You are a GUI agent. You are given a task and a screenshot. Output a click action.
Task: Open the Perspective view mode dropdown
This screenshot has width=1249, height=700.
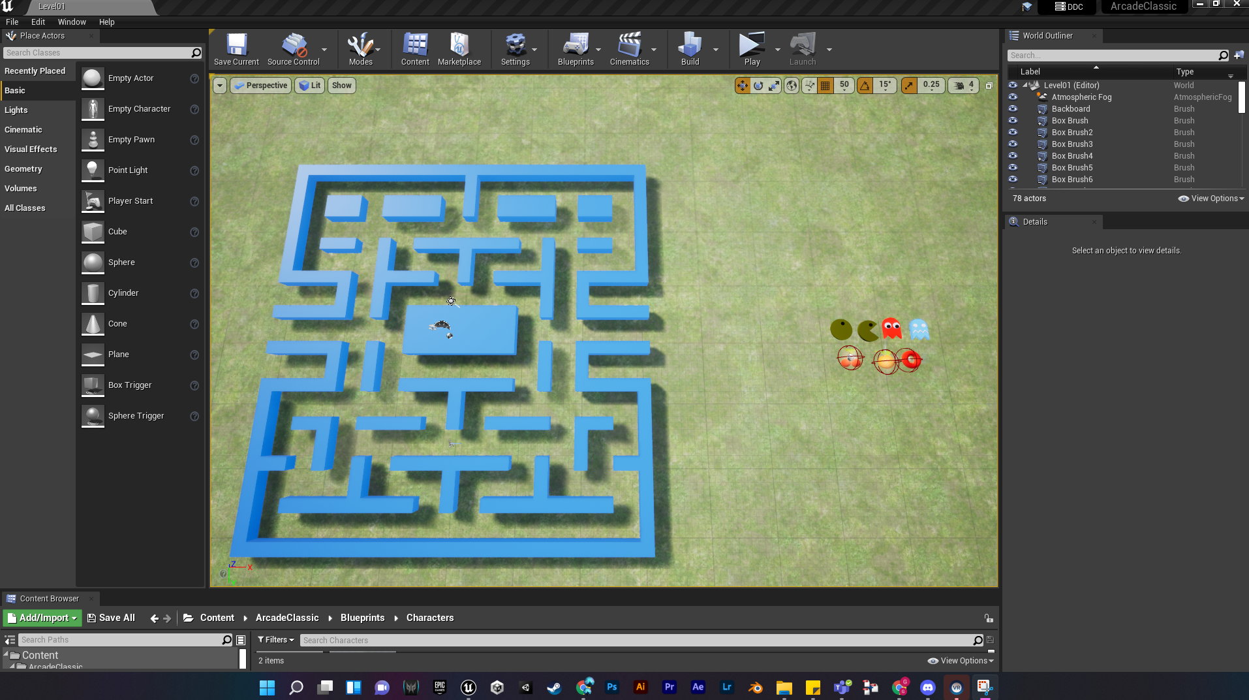click(260, 86)
